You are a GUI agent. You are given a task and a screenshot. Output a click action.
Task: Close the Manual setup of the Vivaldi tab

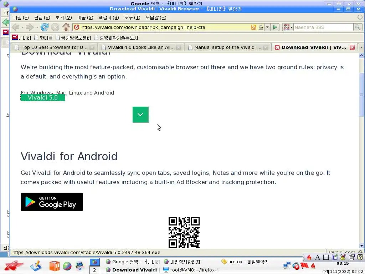tap(265, 47)
